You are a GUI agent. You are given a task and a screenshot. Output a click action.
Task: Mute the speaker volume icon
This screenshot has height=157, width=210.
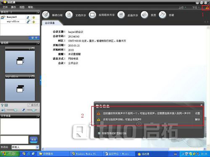click(3, 110)
